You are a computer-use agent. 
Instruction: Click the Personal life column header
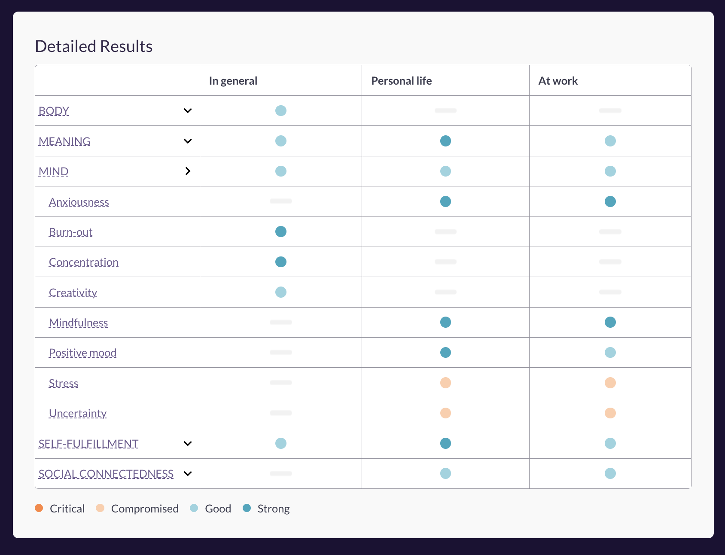pyautogui.click(x=401, y=81)
